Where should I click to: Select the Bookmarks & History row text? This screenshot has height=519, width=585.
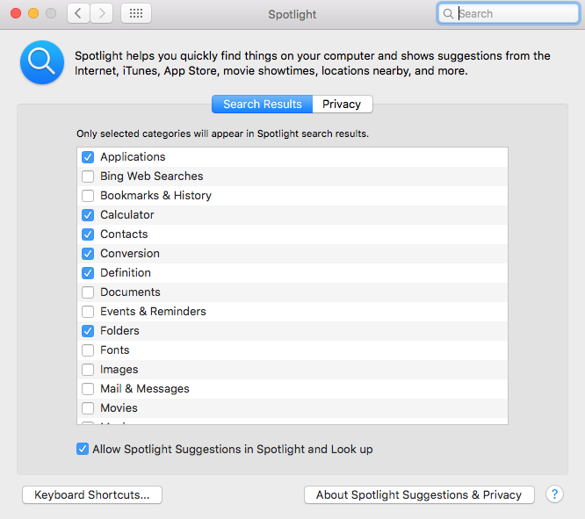(x=155, y=196)
